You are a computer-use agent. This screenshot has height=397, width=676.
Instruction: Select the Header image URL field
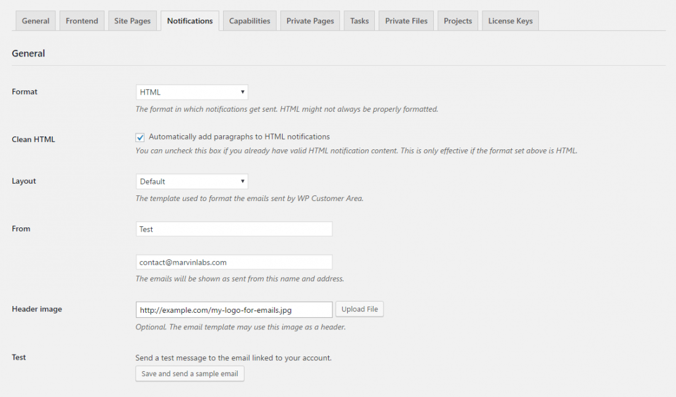(x=234, y=309)
